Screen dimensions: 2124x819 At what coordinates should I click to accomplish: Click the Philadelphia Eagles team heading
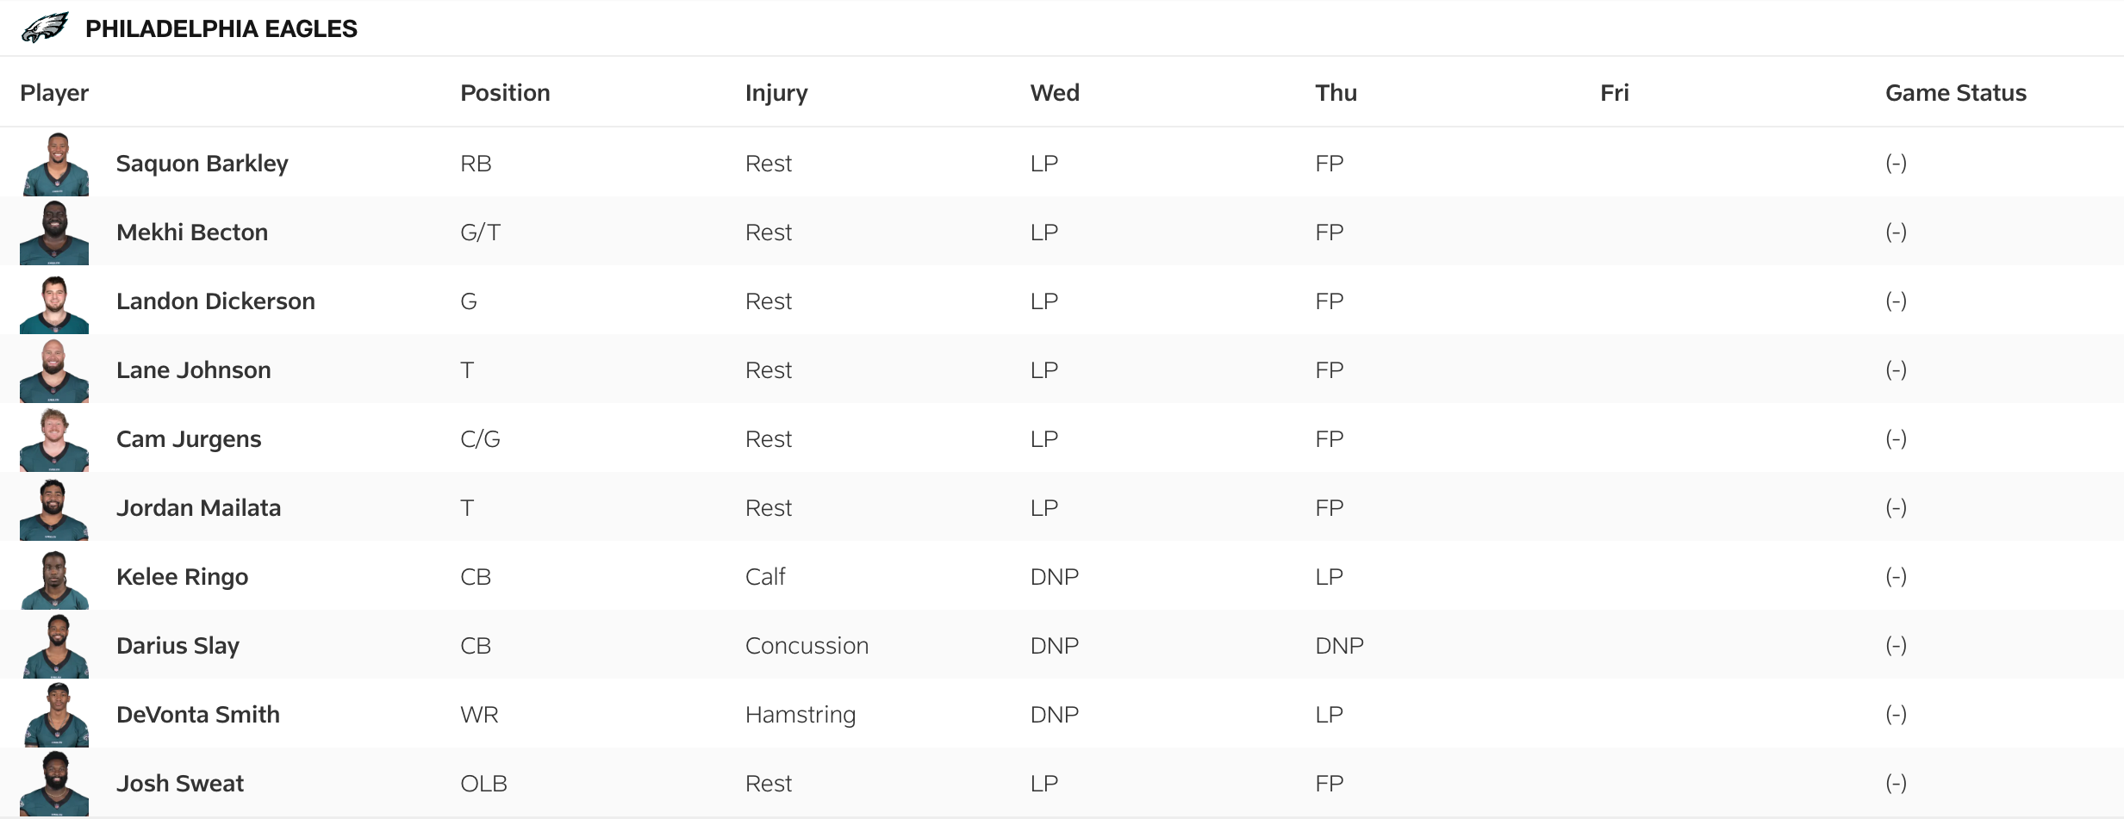(x=221, y=29)
